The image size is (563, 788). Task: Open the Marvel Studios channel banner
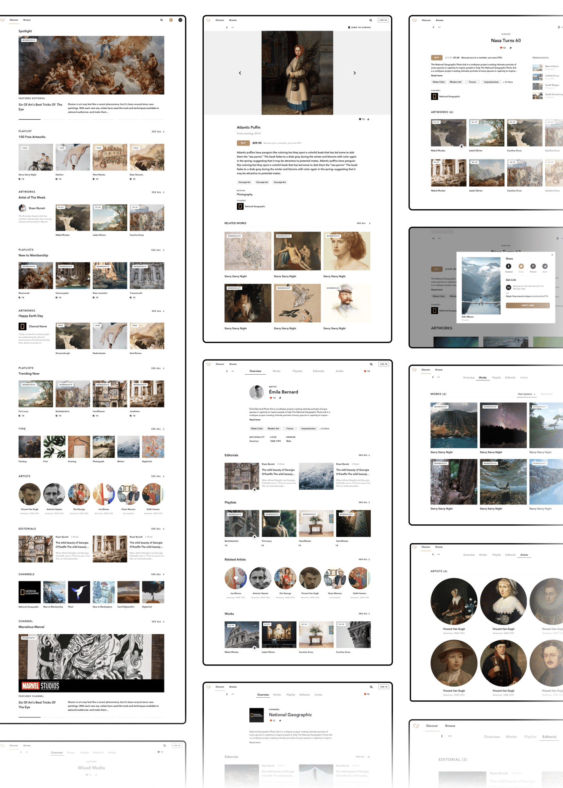91,663
